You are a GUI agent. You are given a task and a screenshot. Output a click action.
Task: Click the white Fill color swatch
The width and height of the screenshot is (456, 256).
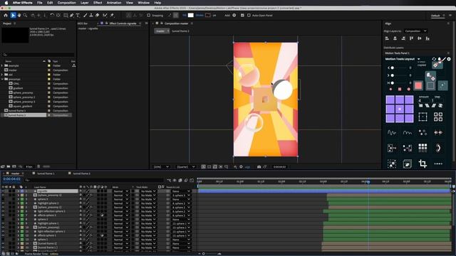190,15
